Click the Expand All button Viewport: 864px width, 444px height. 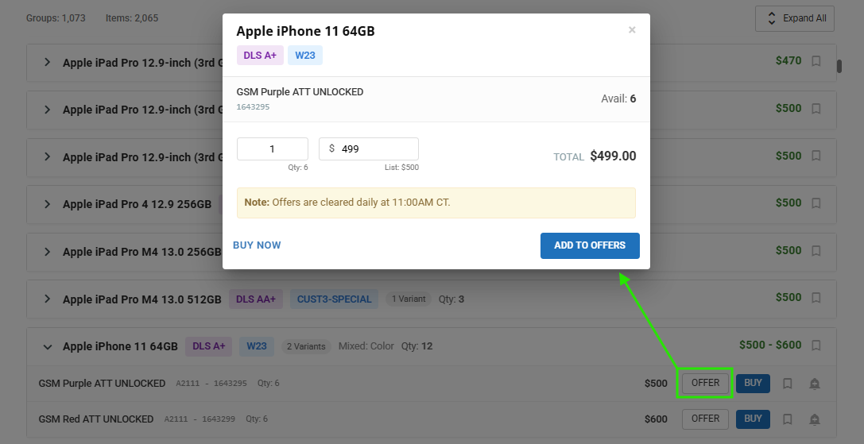point(795,18)
